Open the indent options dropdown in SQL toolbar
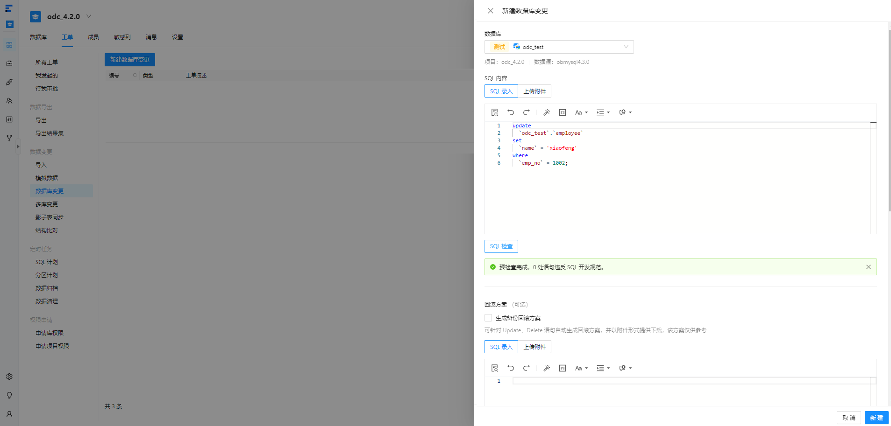 (603, 112)
